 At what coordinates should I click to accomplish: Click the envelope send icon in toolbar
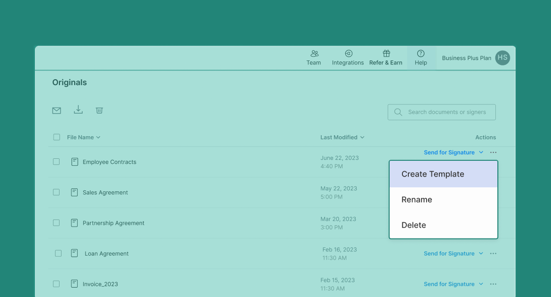point(57,111)
